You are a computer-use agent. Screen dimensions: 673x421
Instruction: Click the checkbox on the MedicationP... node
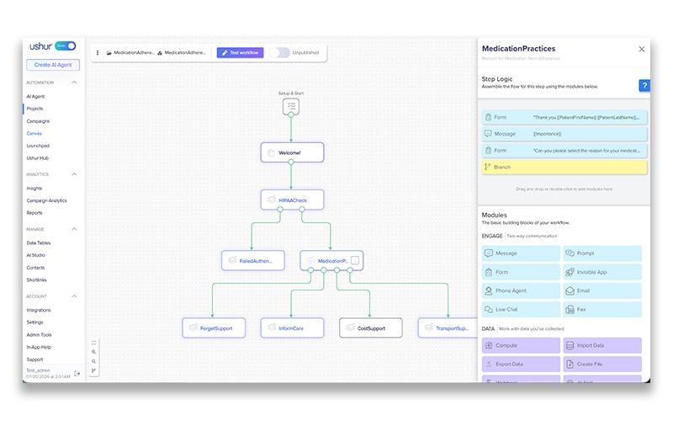pyautogui.click(x=355, y=260)
